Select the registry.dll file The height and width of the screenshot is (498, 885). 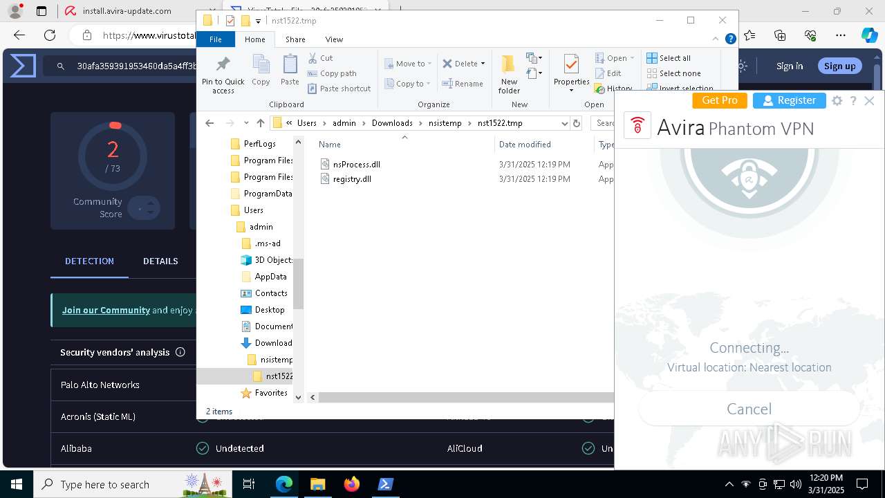click(352, 178)
